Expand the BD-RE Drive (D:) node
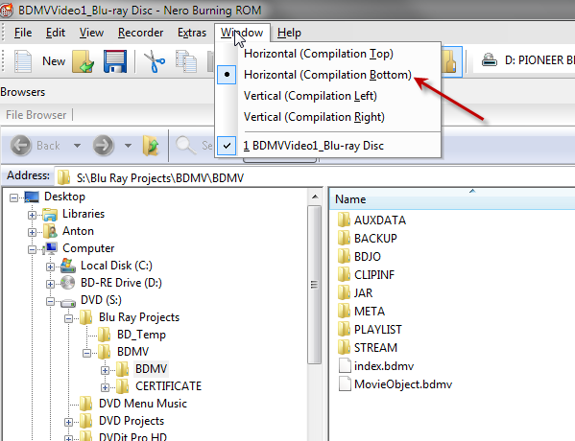This screenshot has width=575, height=441. 50,284
